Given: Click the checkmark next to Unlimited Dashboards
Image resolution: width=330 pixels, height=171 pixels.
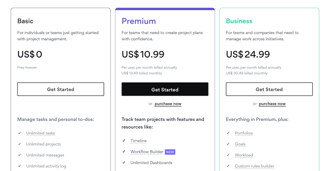Looking at the screenshot, I should [124, 162].
